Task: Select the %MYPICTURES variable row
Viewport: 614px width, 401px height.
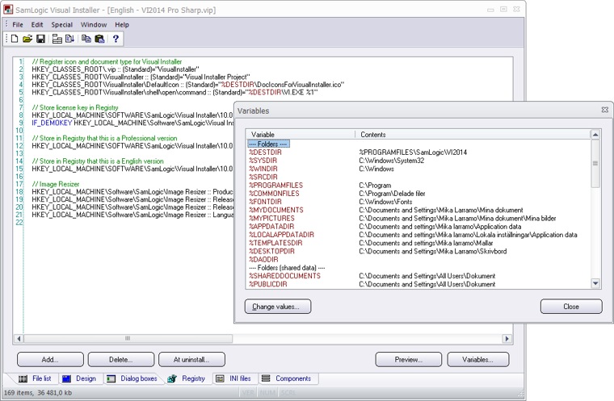Action: [419, 218]
